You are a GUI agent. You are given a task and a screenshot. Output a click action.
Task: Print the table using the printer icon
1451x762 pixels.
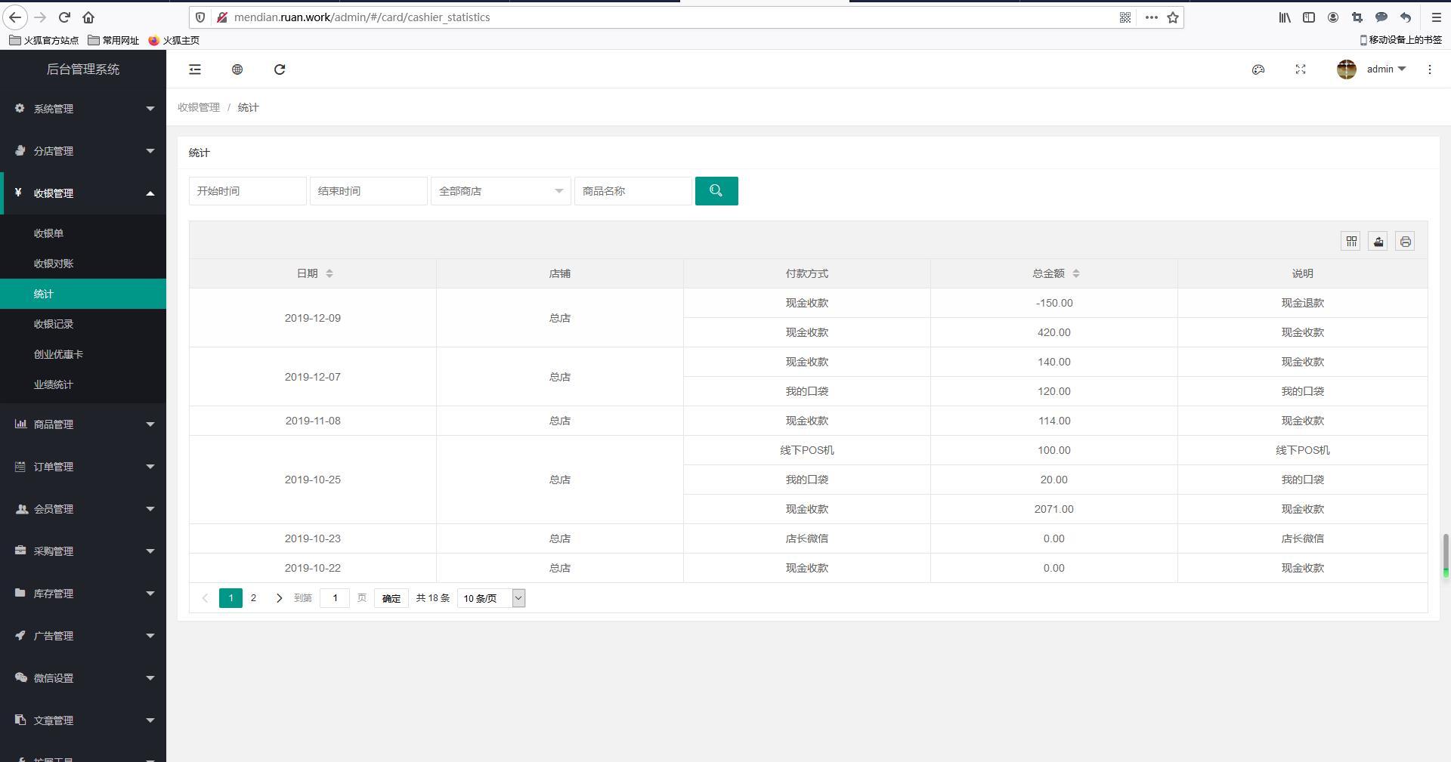1405,242
